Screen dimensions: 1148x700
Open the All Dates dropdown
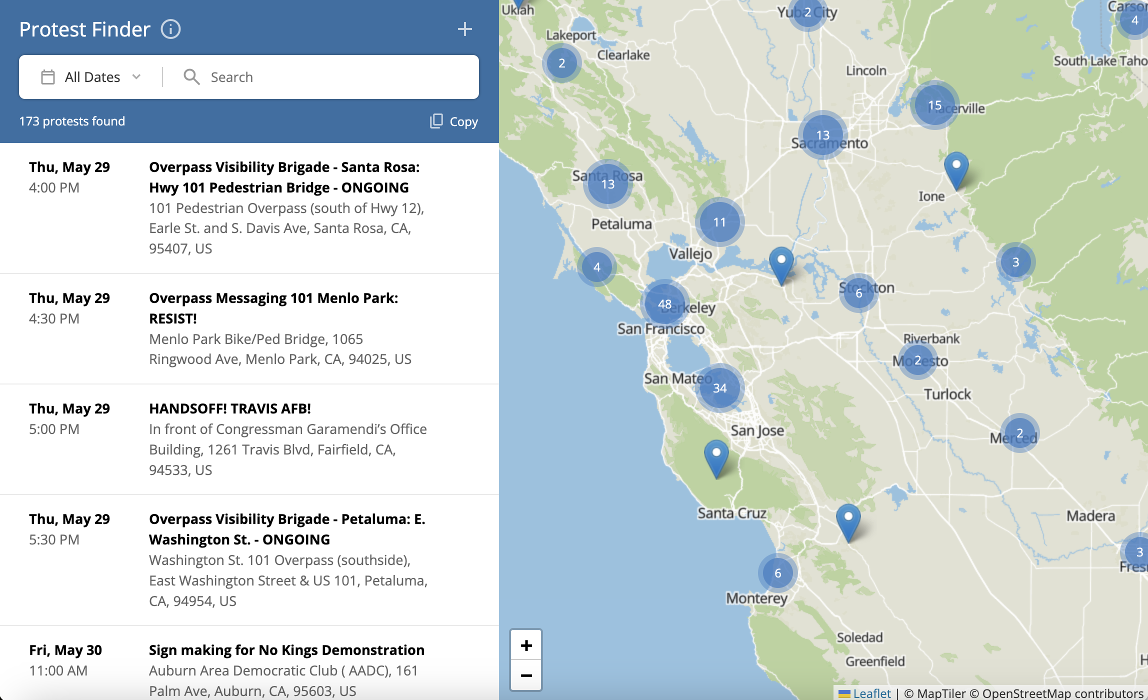(x=92, y=77)
